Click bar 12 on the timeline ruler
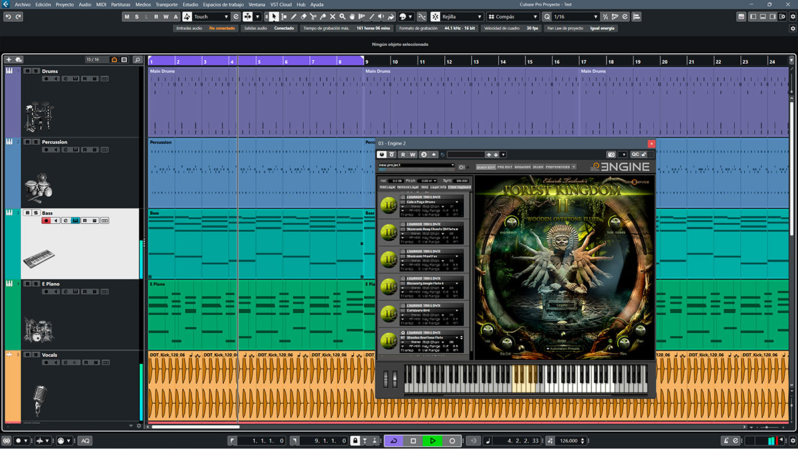 pyautogui.click(x=449, y=61)
